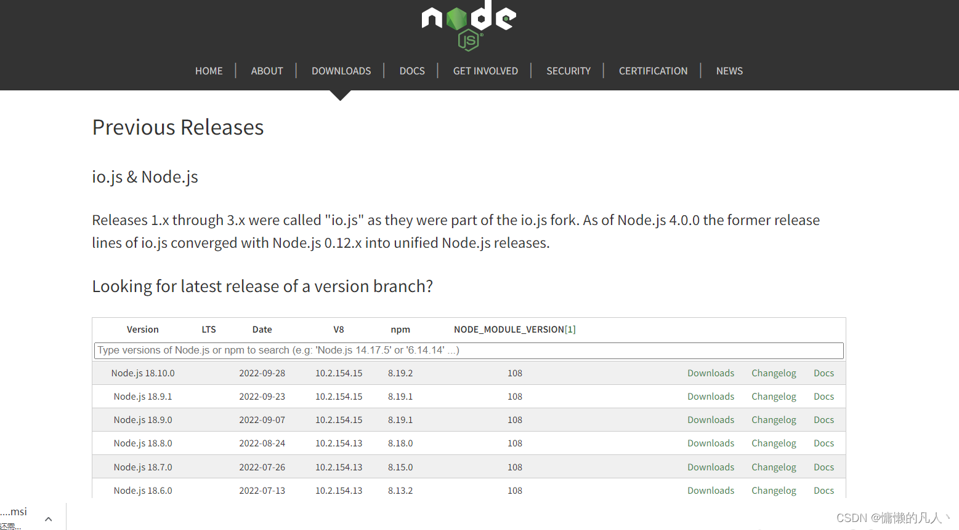
Task: Select the DOWNLOADS tab
Action: (341, 70)
